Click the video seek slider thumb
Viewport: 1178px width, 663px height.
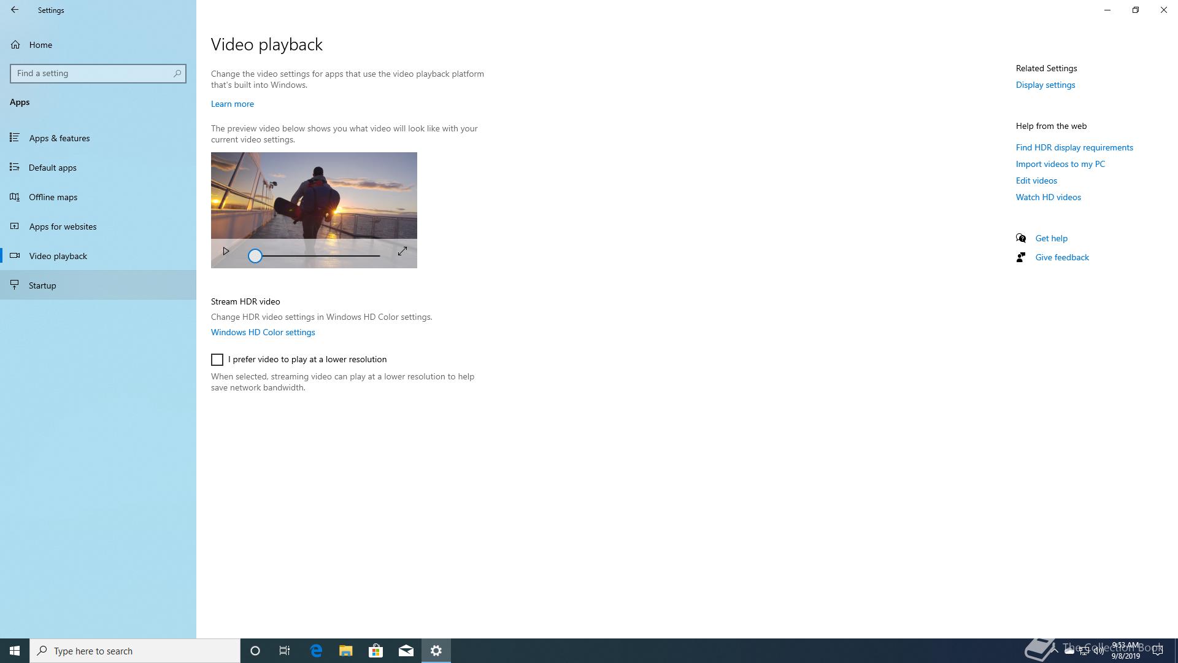tap(255, 256)
